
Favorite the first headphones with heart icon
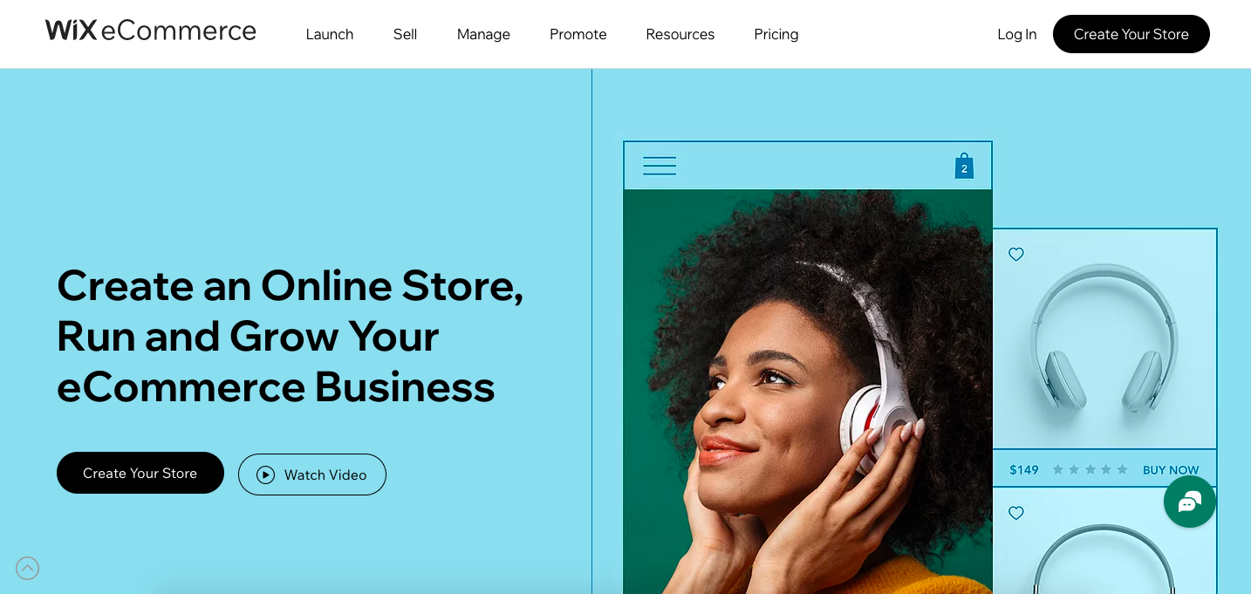[x=1016, y=255]
